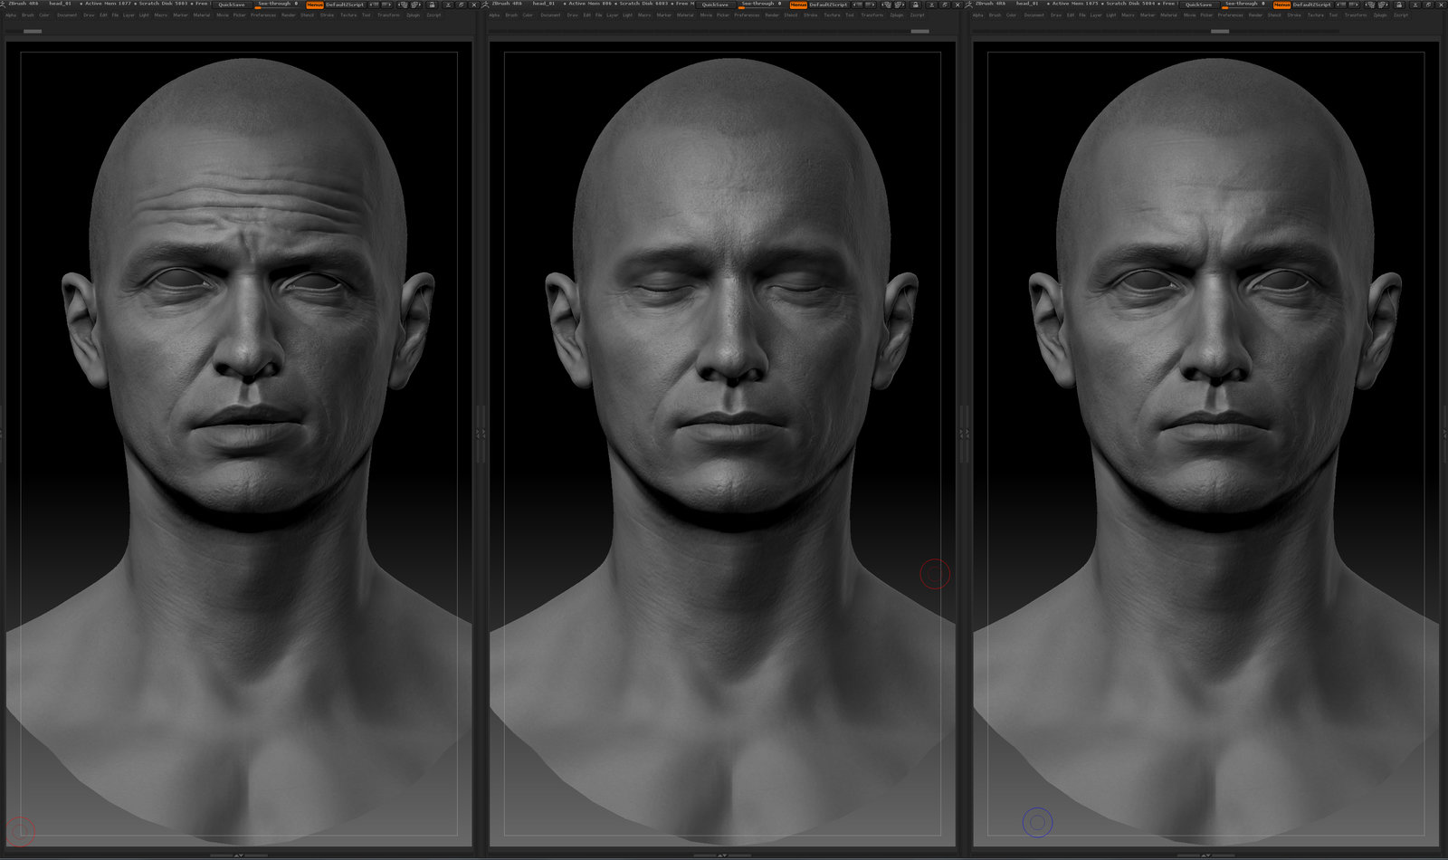Screen dimensions: 1448x860
Task: Open the Zscript menu in the right window
Action: [1400, 15]
